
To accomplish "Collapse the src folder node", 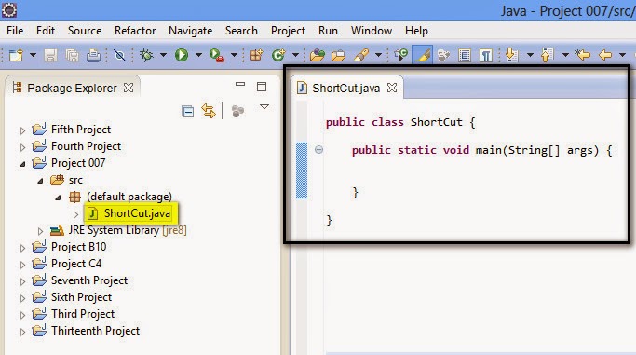I will 40,181.
